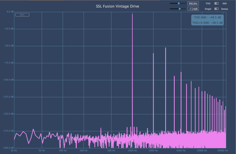Click the level slider handle
Image resolution: width=236 pixels, height=154 pixels.
tap(180, 9)
